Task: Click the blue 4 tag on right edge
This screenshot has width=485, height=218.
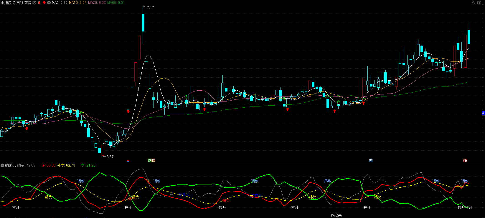Action: [x=483, y=113]
